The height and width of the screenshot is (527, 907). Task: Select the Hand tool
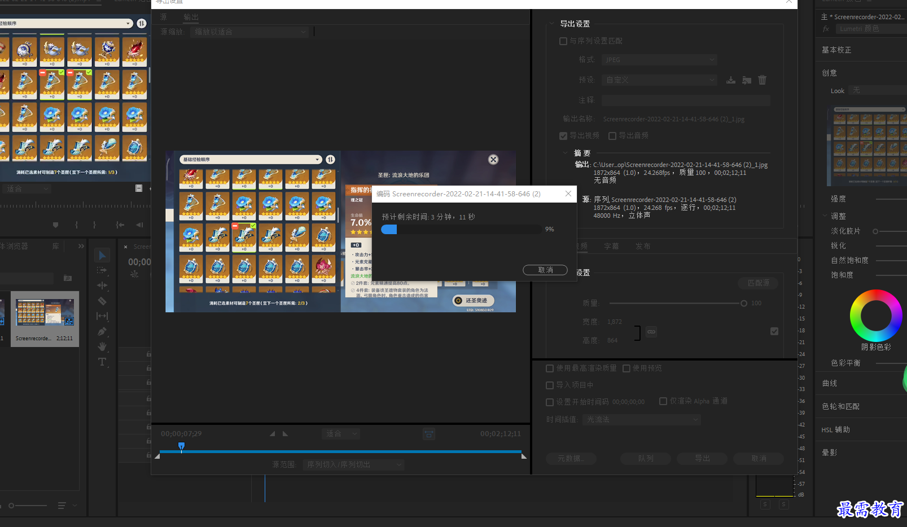[102, 346]
